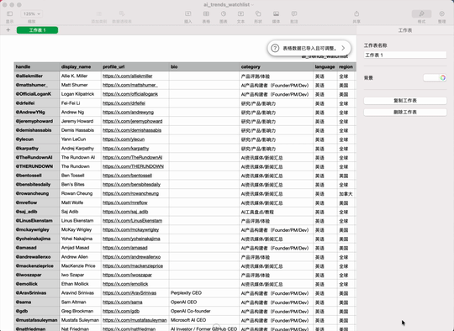Select the @mattshumer_ handle cell
Image resolution: width=454 pixels, height=331 pixels.
pos(36,85)
